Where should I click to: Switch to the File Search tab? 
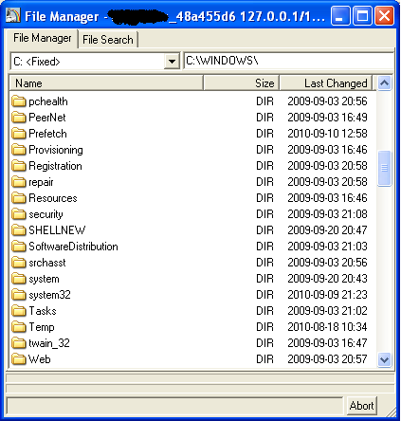(108, 40)
